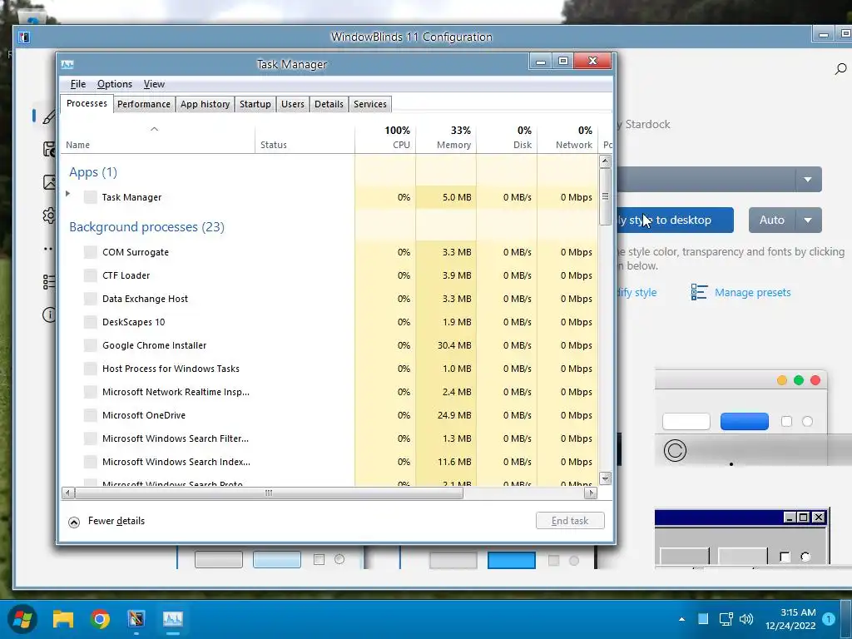Open File Explorer from the taskbar

(x=63, y=619)
